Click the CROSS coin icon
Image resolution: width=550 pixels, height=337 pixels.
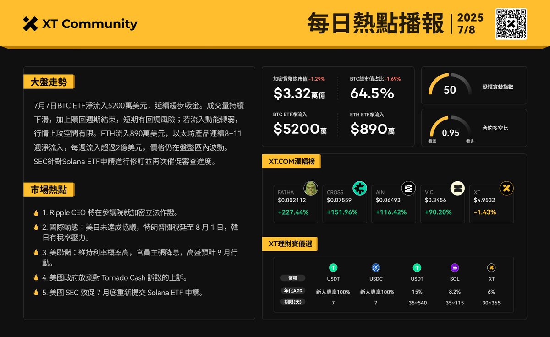click(360, 188)
